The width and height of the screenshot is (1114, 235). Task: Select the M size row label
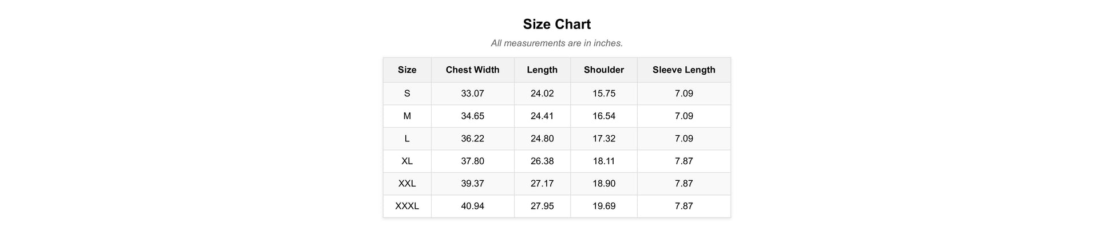407,116
